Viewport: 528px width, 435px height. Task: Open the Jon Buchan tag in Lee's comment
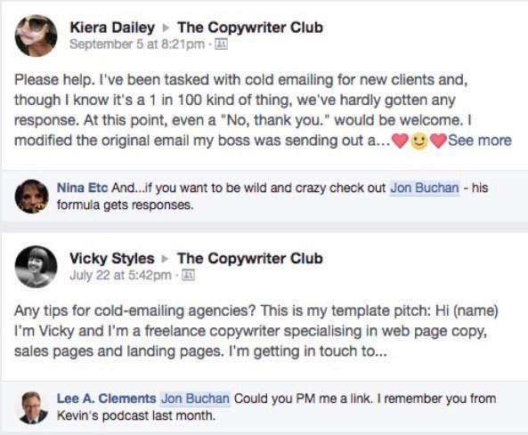click(x=195, y=399)
